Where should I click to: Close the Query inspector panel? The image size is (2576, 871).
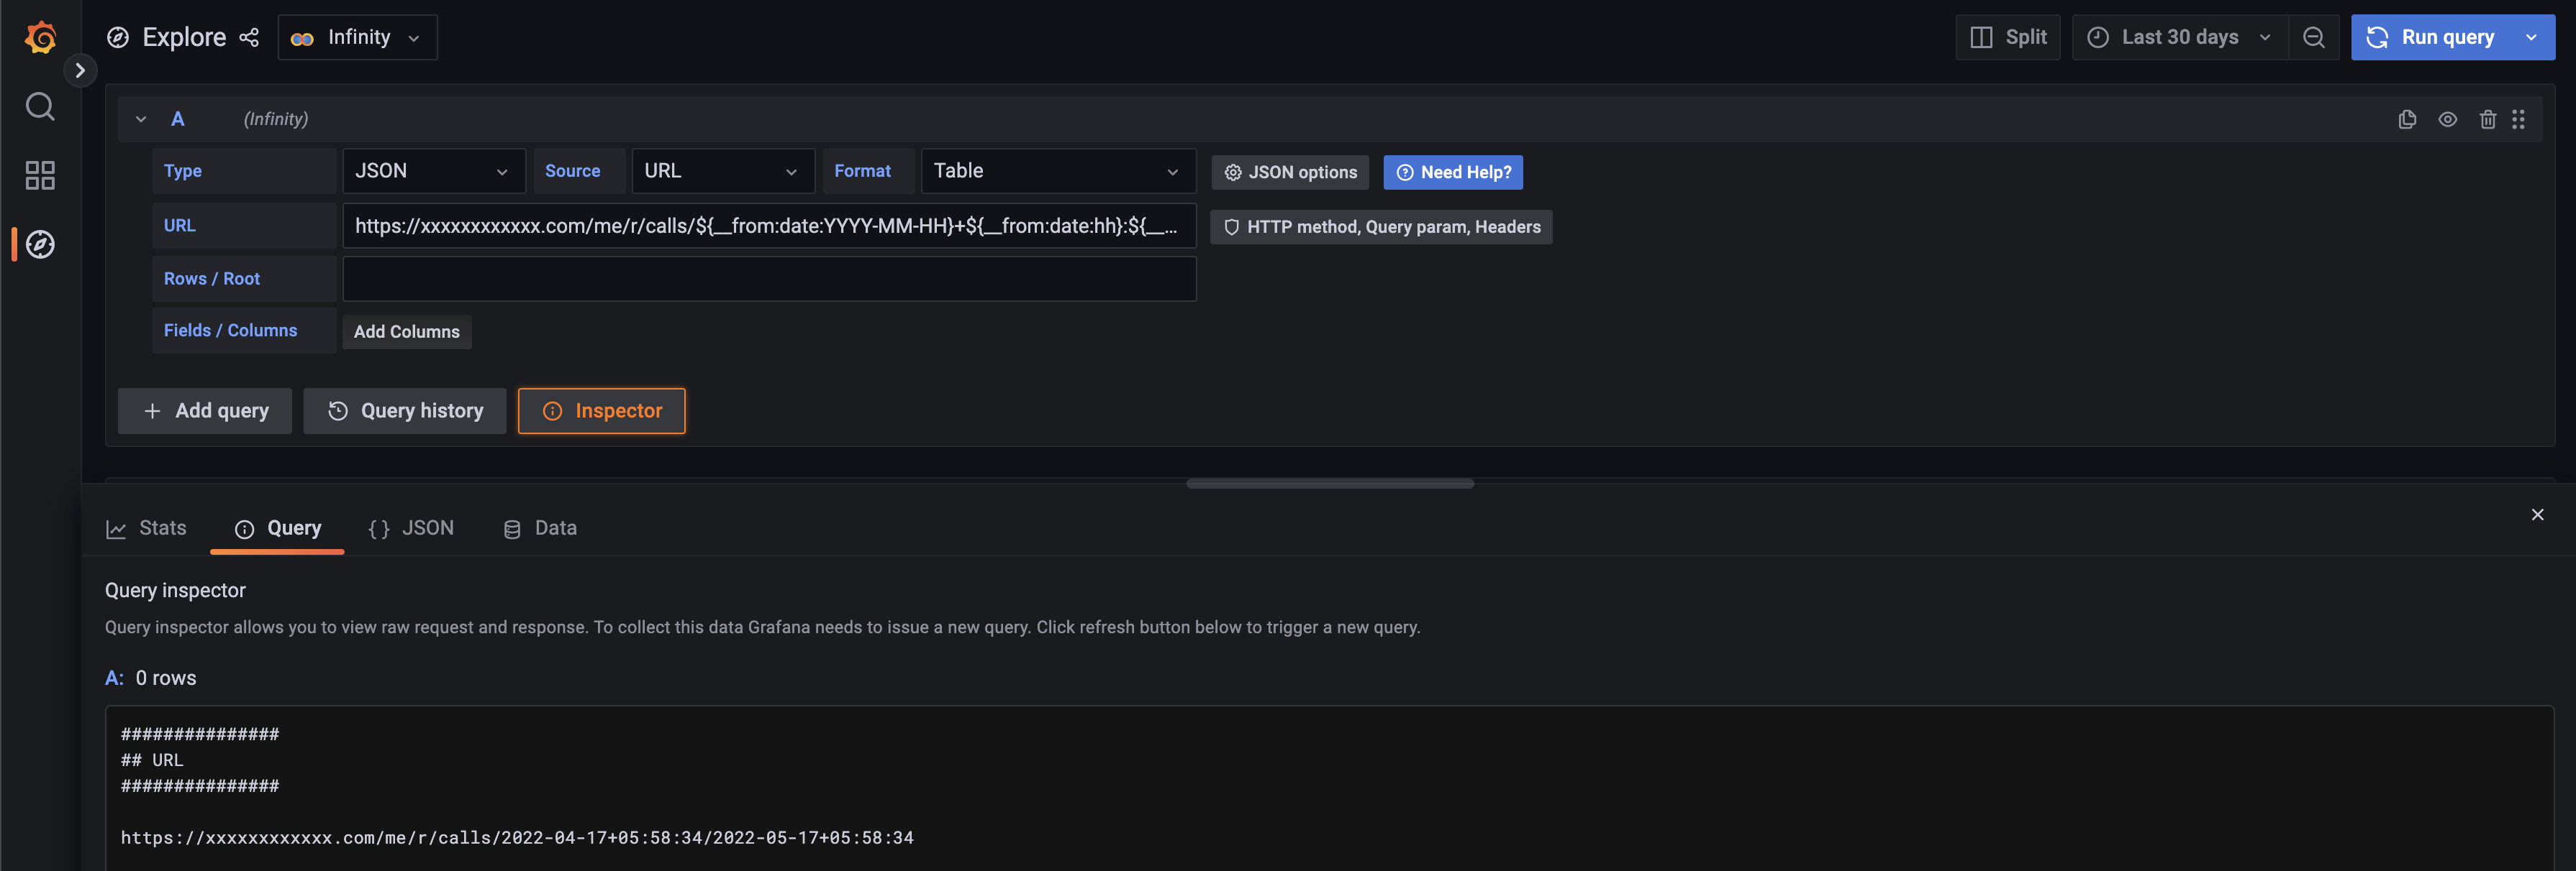click(x=2538, y=515)
